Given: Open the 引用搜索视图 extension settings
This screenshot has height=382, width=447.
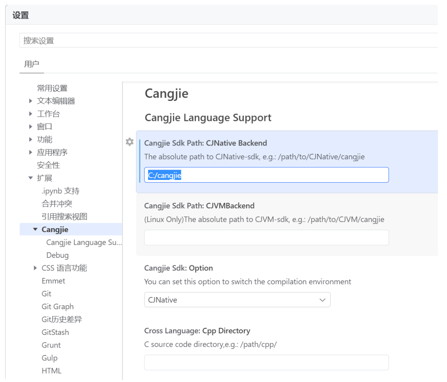Looking at the screenshot, I should [x=64, y=216].
